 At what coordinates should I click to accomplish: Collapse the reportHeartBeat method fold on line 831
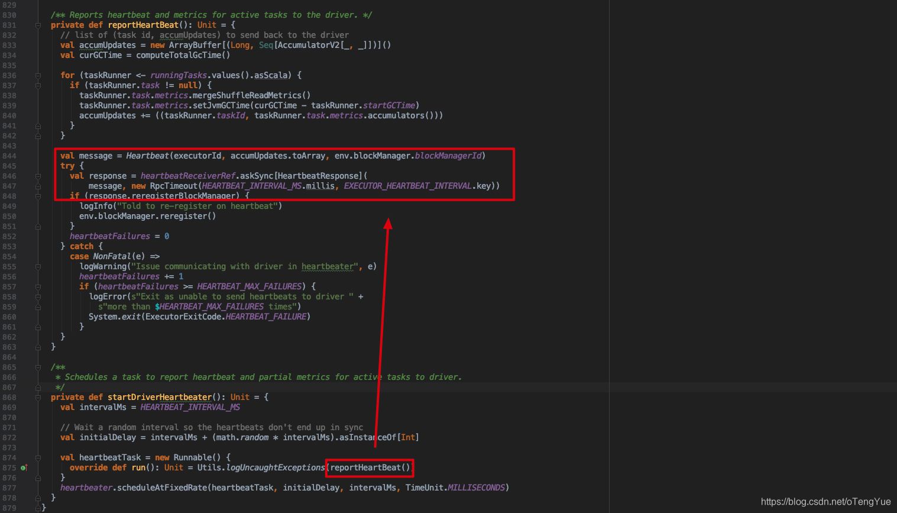pyautogui.click(x=38, y=25)
